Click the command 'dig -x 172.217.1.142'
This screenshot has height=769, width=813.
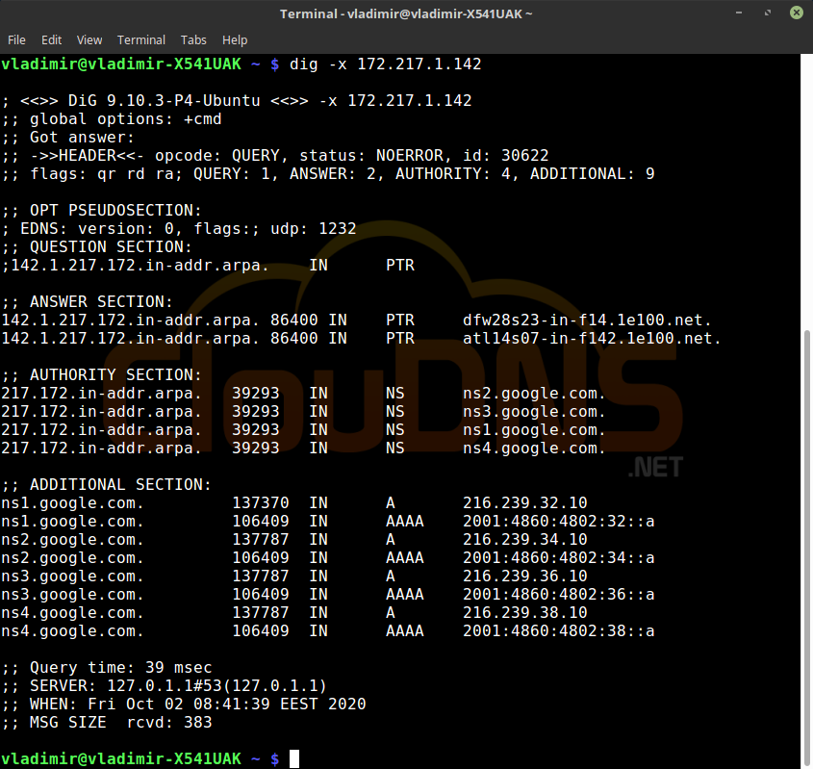click(x=385, y=64)
